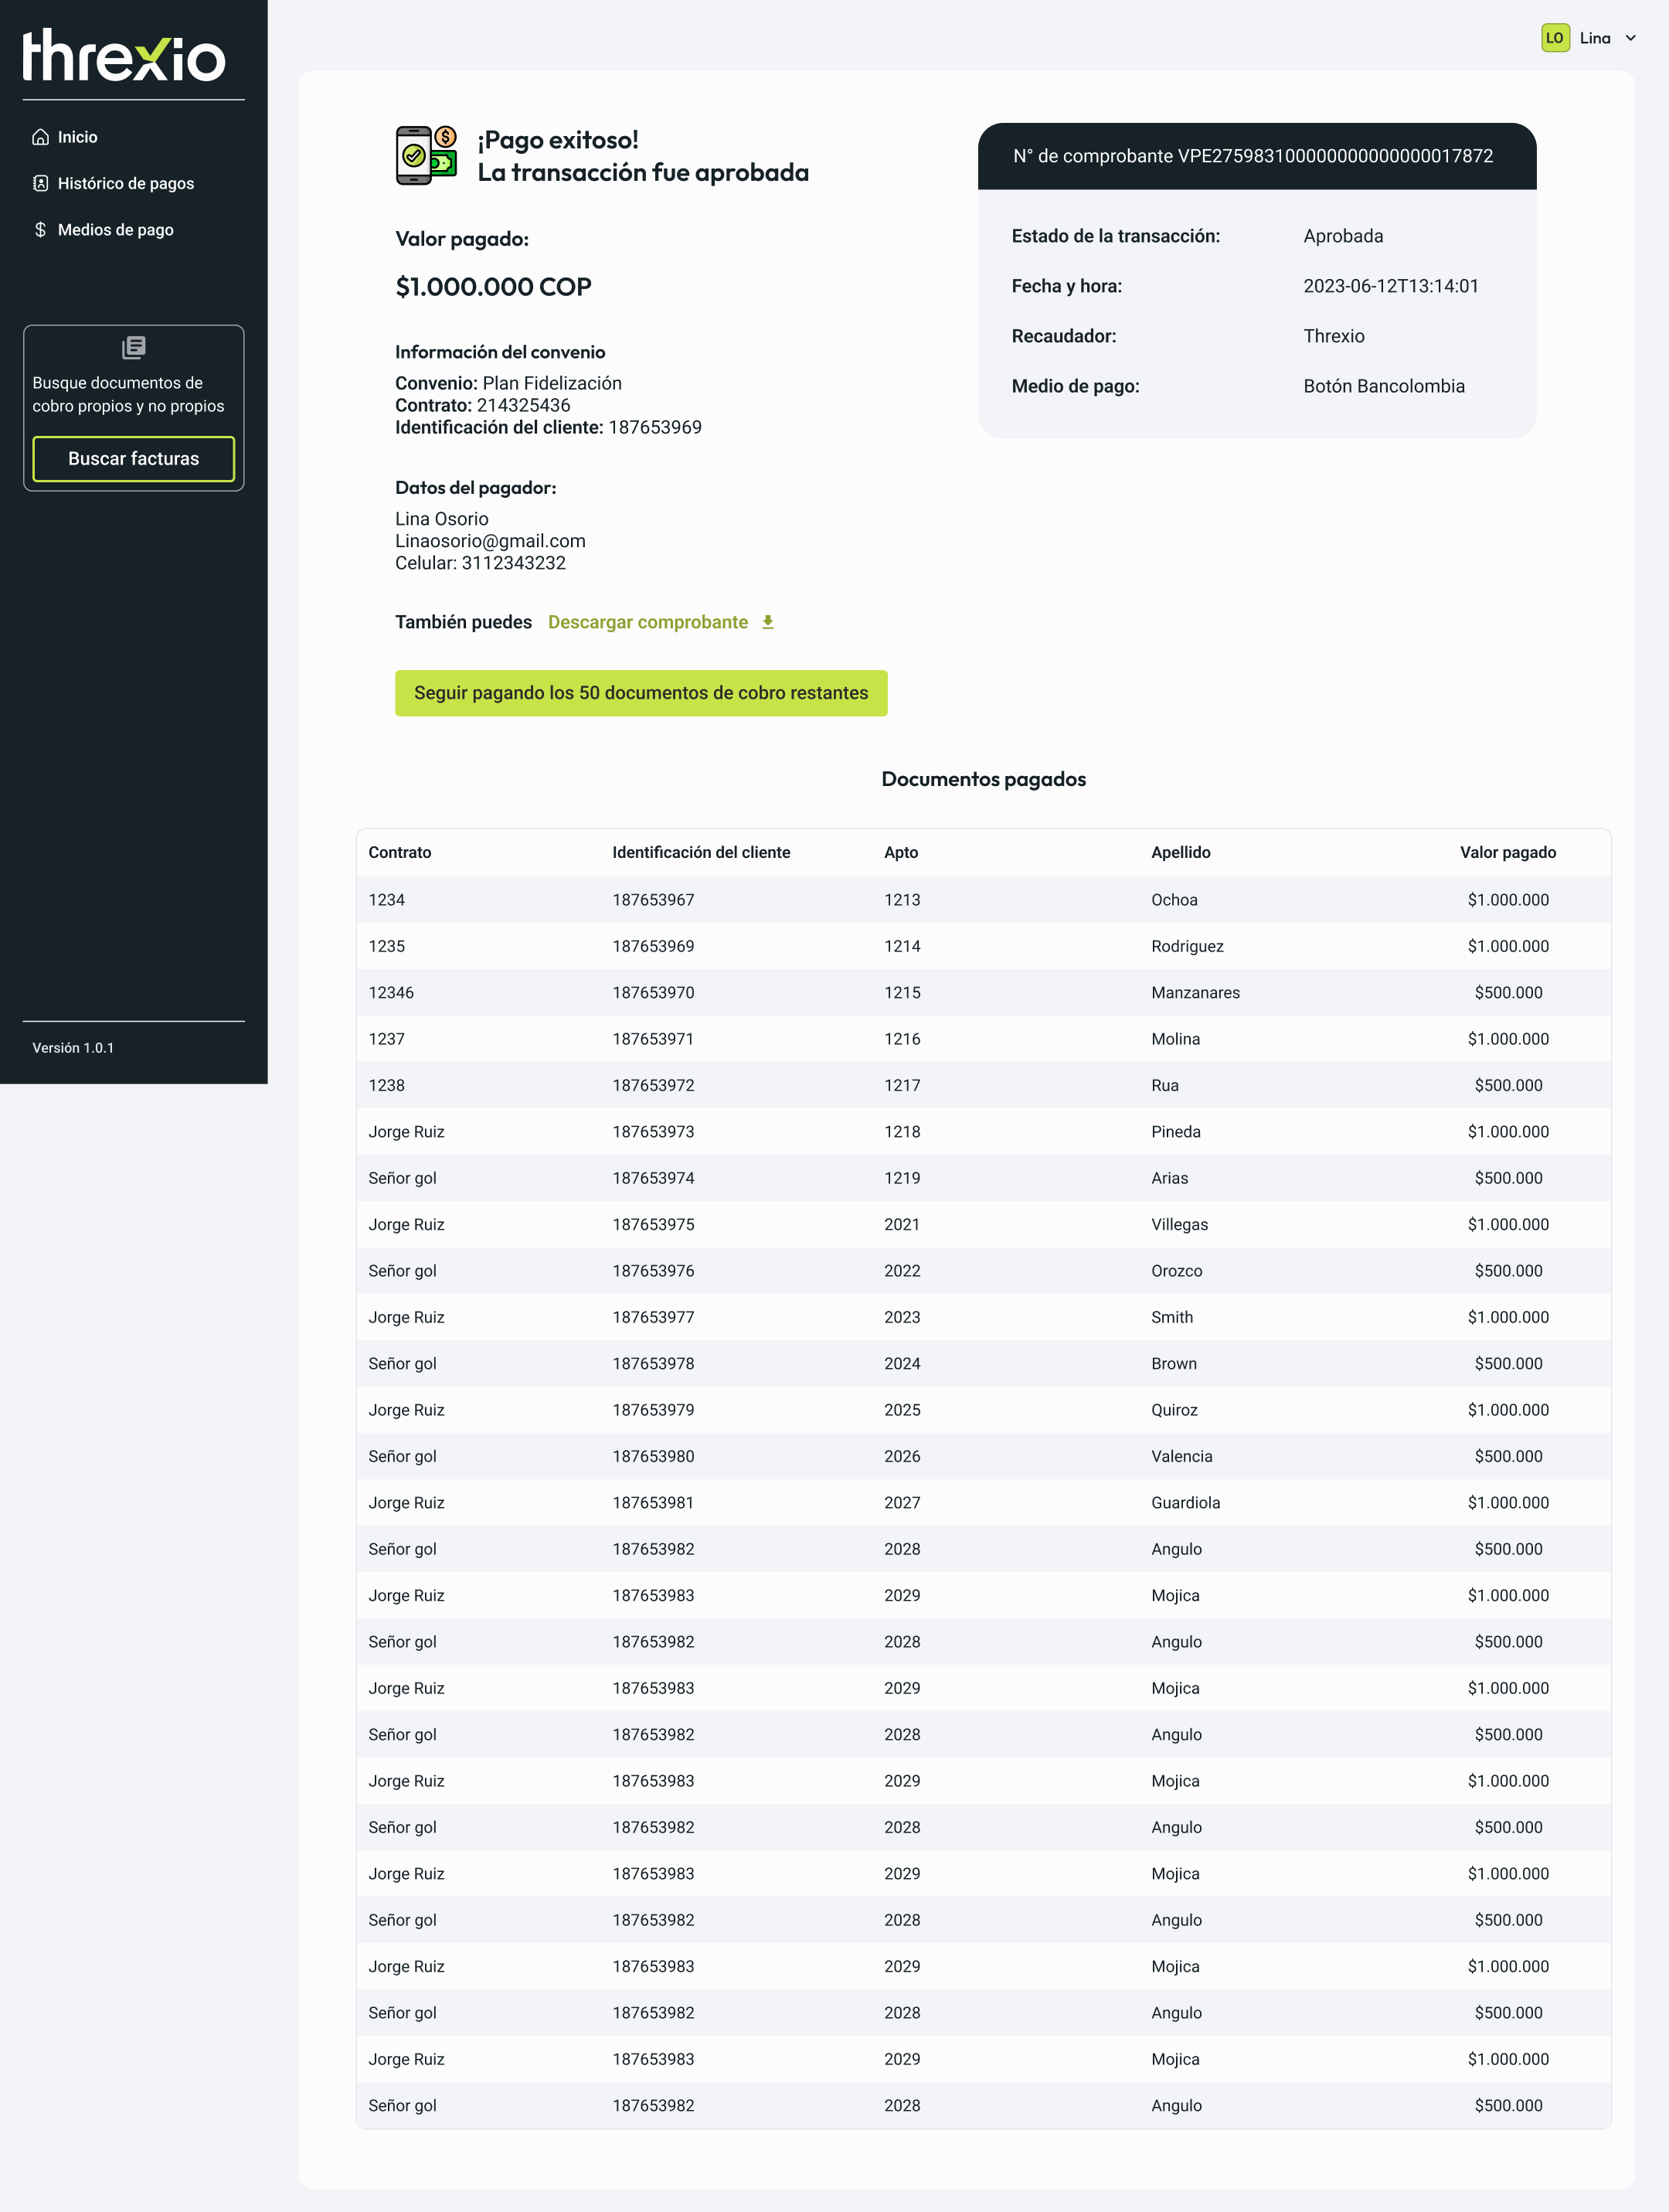Viewport: 1669px width, 2212px height.
Task: Click contract 1234 in the table
Action: click(386, 900)
